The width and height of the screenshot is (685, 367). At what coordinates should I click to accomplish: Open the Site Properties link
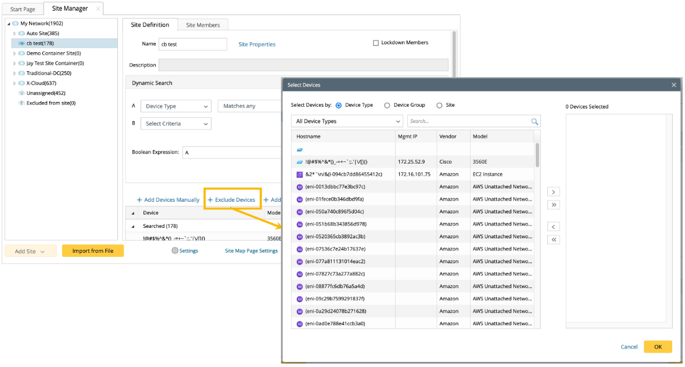[257, 45]
